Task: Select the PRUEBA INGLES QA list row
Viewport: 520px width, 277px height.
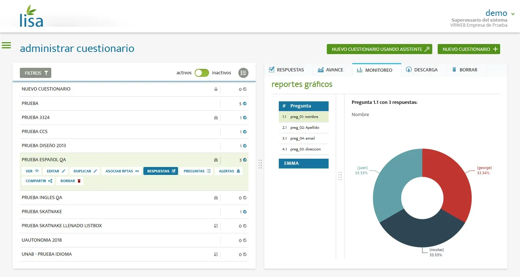Action: (134, 198)
